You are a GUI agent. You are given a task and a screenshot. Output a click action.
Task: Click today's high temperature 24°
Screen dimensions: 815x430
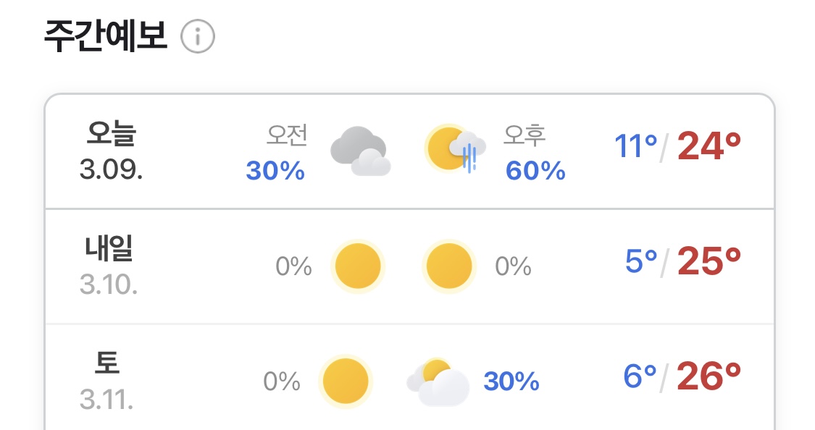click(x=709, y=147)
